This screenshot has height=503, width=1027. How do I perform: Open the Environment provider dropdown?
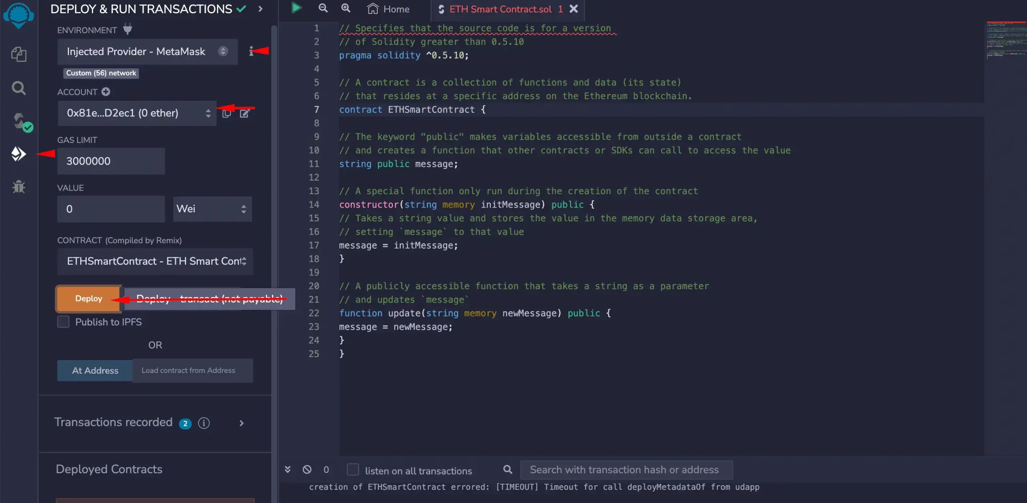coord(148,51)
